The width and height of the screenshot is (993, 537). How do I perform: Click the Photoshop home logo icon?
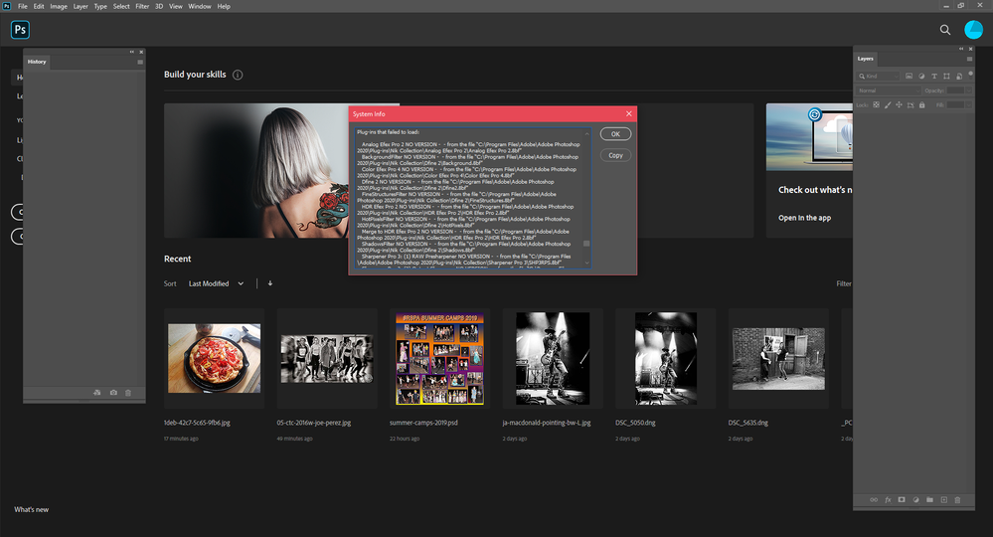click(20, 30)
